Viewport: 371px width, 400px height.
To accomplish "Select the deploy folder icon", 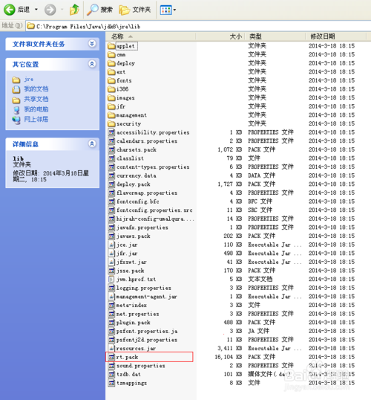I will point(111,63).
